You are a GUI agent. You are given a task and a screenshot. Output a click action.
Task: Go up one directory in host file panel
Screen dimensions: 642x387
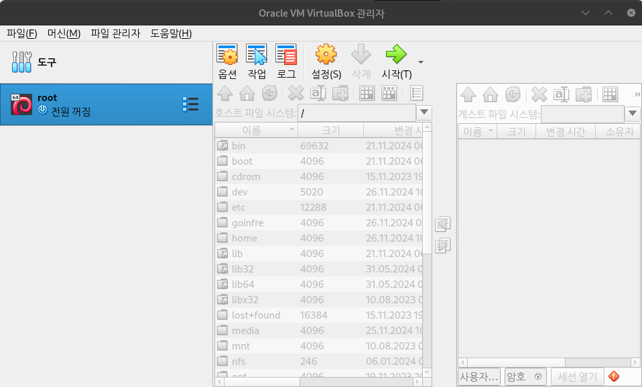point(225,93)
